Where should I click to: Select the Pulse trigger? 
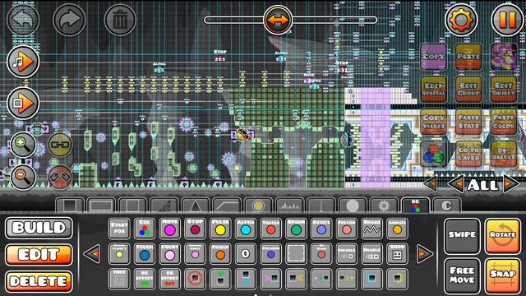point(220,229)
